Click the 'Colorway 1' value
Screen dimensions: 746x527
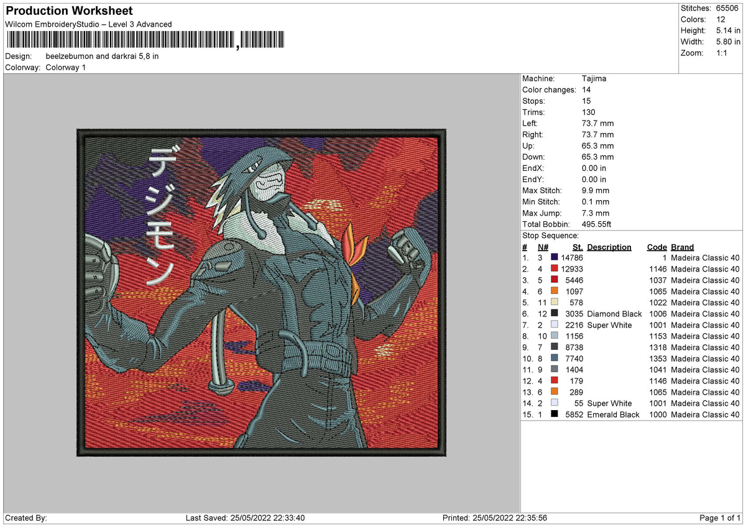pos(66,67)
